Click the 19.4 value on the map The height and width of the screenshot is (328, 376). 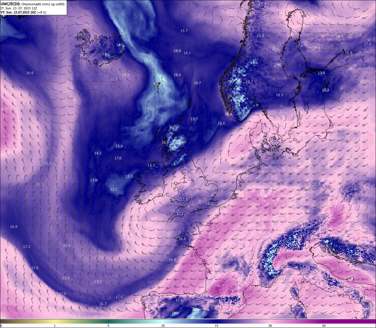click(x=177, y=75)
